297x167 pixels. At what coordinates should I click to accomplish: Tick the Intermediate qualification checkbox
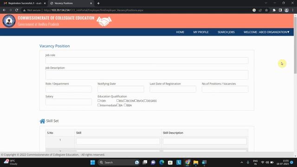(x=99, y=105)
